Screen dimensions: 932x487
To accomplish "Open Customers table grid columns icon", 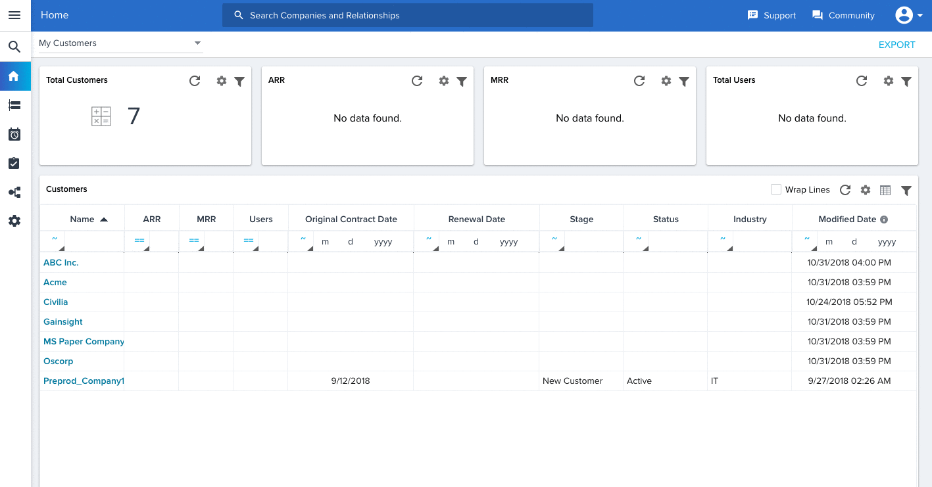I will (885, 191).
